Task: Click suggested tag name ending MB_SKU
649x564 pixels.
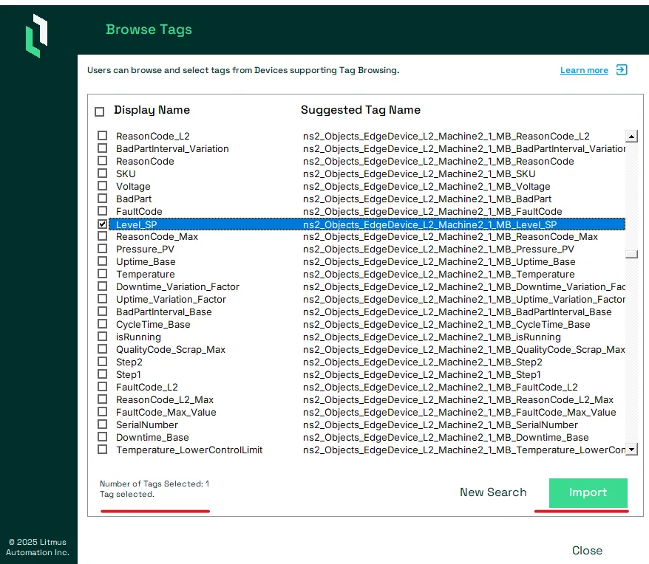Action: click(419, 173)
